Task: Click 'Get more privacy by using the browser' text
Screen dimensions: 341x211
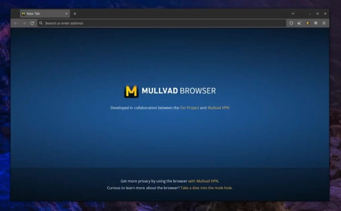Action: tap(154, 181)
